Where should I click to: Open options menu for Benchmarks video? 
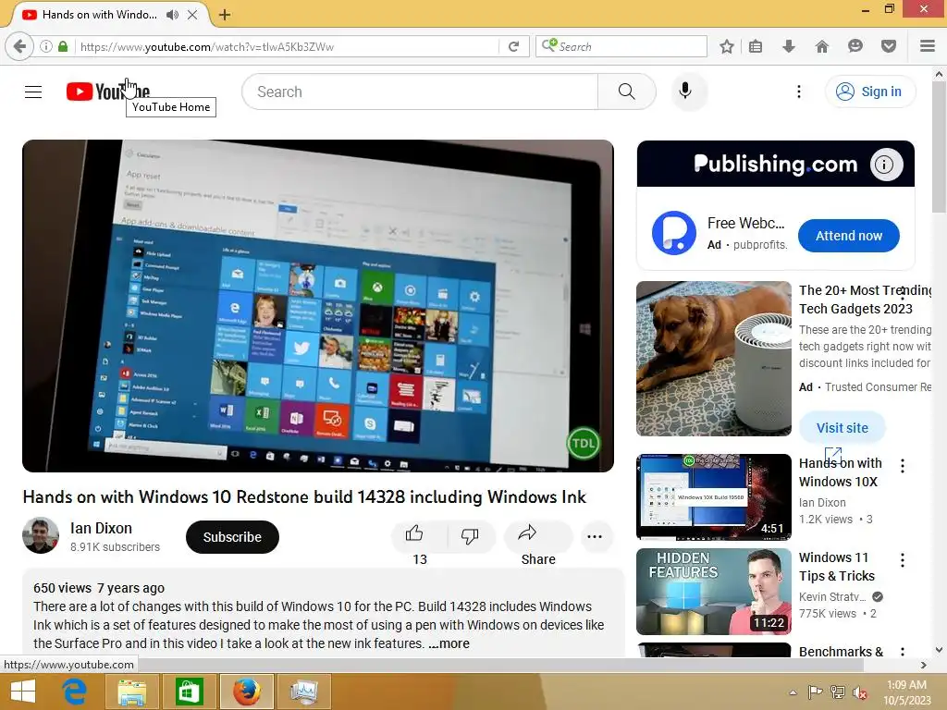coord(903,652)
